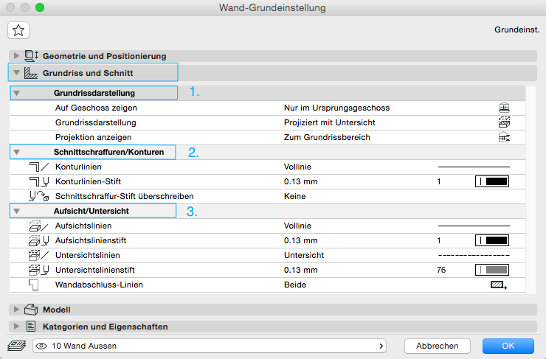Image resolution: width=546 pixels, height=359 pixels.
Task: Expand the Kategorien und Eigenschaften panel
Action: [17, 326]
